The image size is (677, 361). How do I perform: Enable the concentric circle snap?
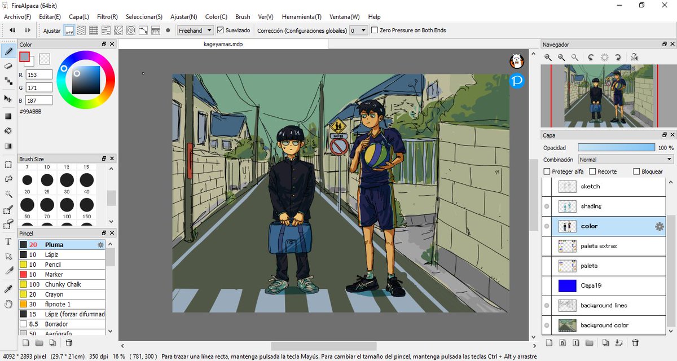[131, 30]
